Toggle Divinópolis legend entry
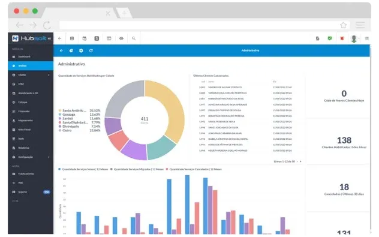This screenshot has height=237, width=379. click(80, 127)
